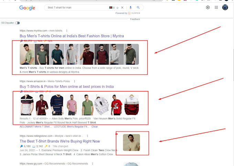Open Myntra maroon raglan sleeve thumbnail
Screen dimensions: 234x166
(x=102, y=54)
